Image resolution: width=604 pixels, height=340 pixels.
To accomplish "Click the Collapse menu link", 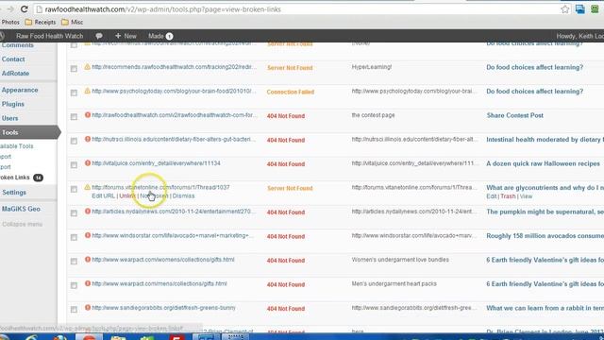I will pyautogui.click(x=22, y=225).
